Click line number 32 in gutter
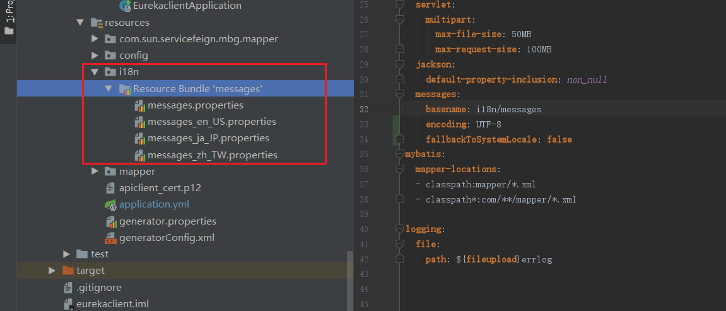The image size is (726, 311). [x=363, y=110]
